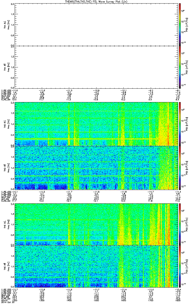
Task: Select the THD BII panel color bar
Action: tap(180, 168)
